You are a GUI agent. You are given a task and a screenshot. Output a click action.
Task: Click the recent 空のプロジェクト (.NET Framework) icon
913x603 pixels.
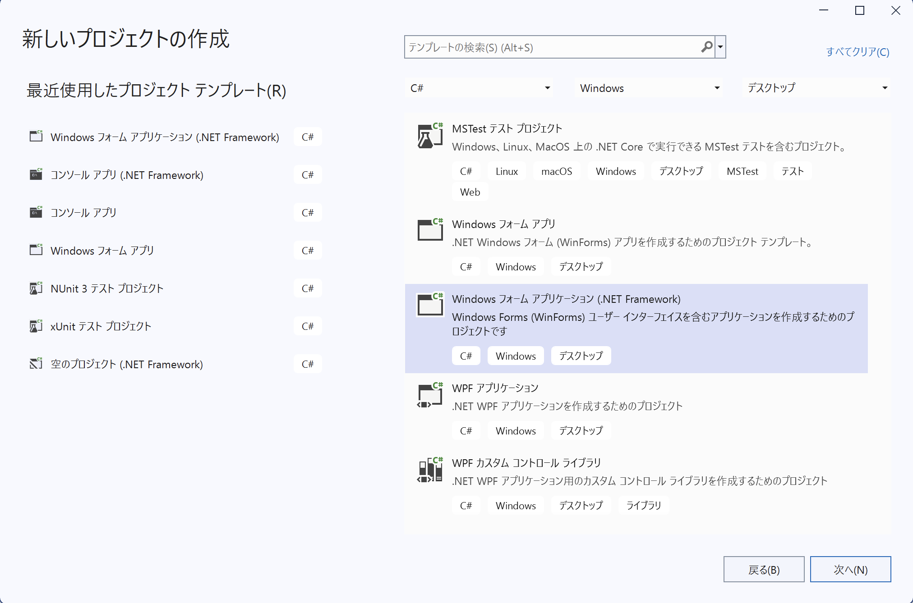[36, 363]
